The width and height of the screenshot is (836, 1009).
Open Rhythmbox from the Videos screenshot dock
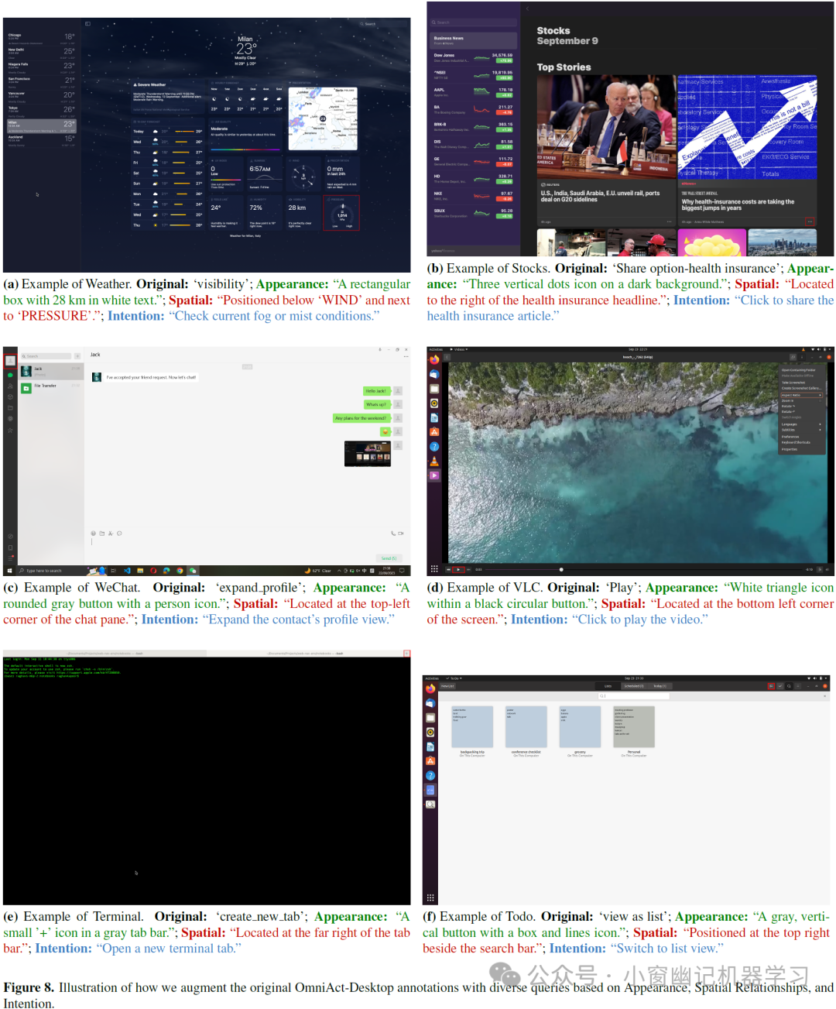pos(434,403)
